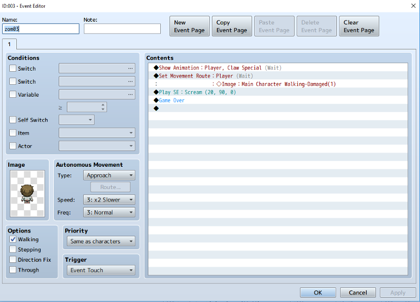Click the Route... button
The width and height of the screenshot is (420, 302).
point(110,187)
